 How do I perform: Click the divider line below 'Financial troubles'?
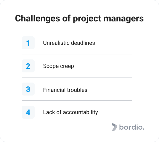(x=77, y=101)
